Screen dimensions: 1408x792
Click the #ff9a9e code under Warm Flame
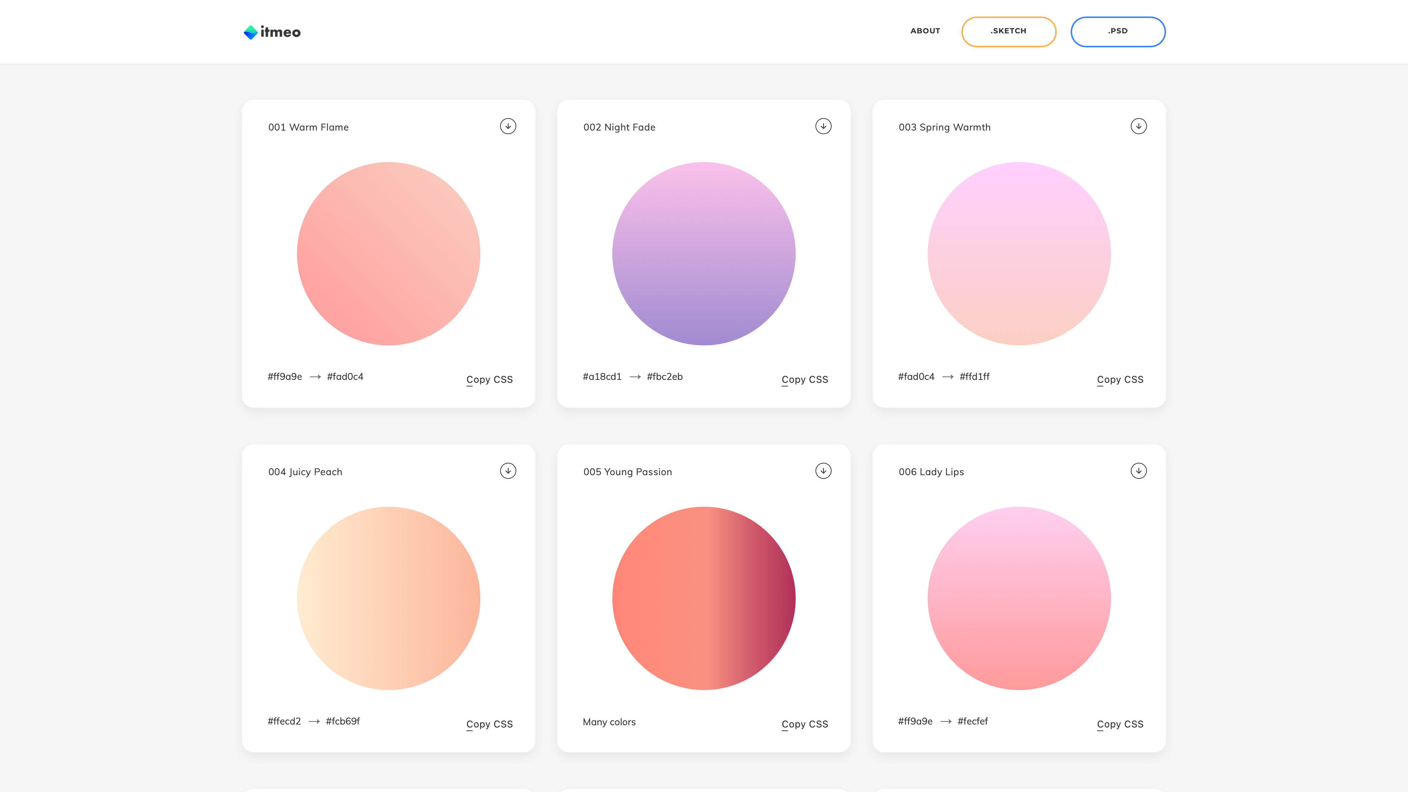[285, 377]
